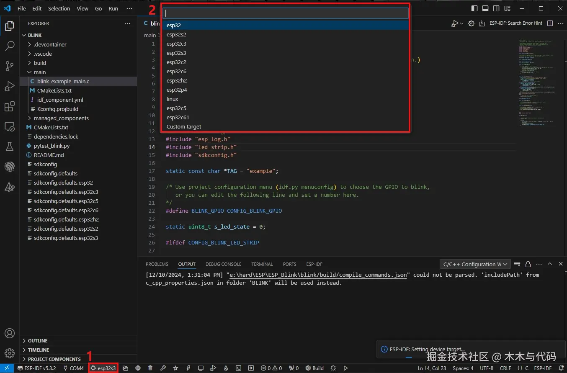Screen dimensions: 567x373
Task: Open the Run and Debug view
Action: click(9, 87)
